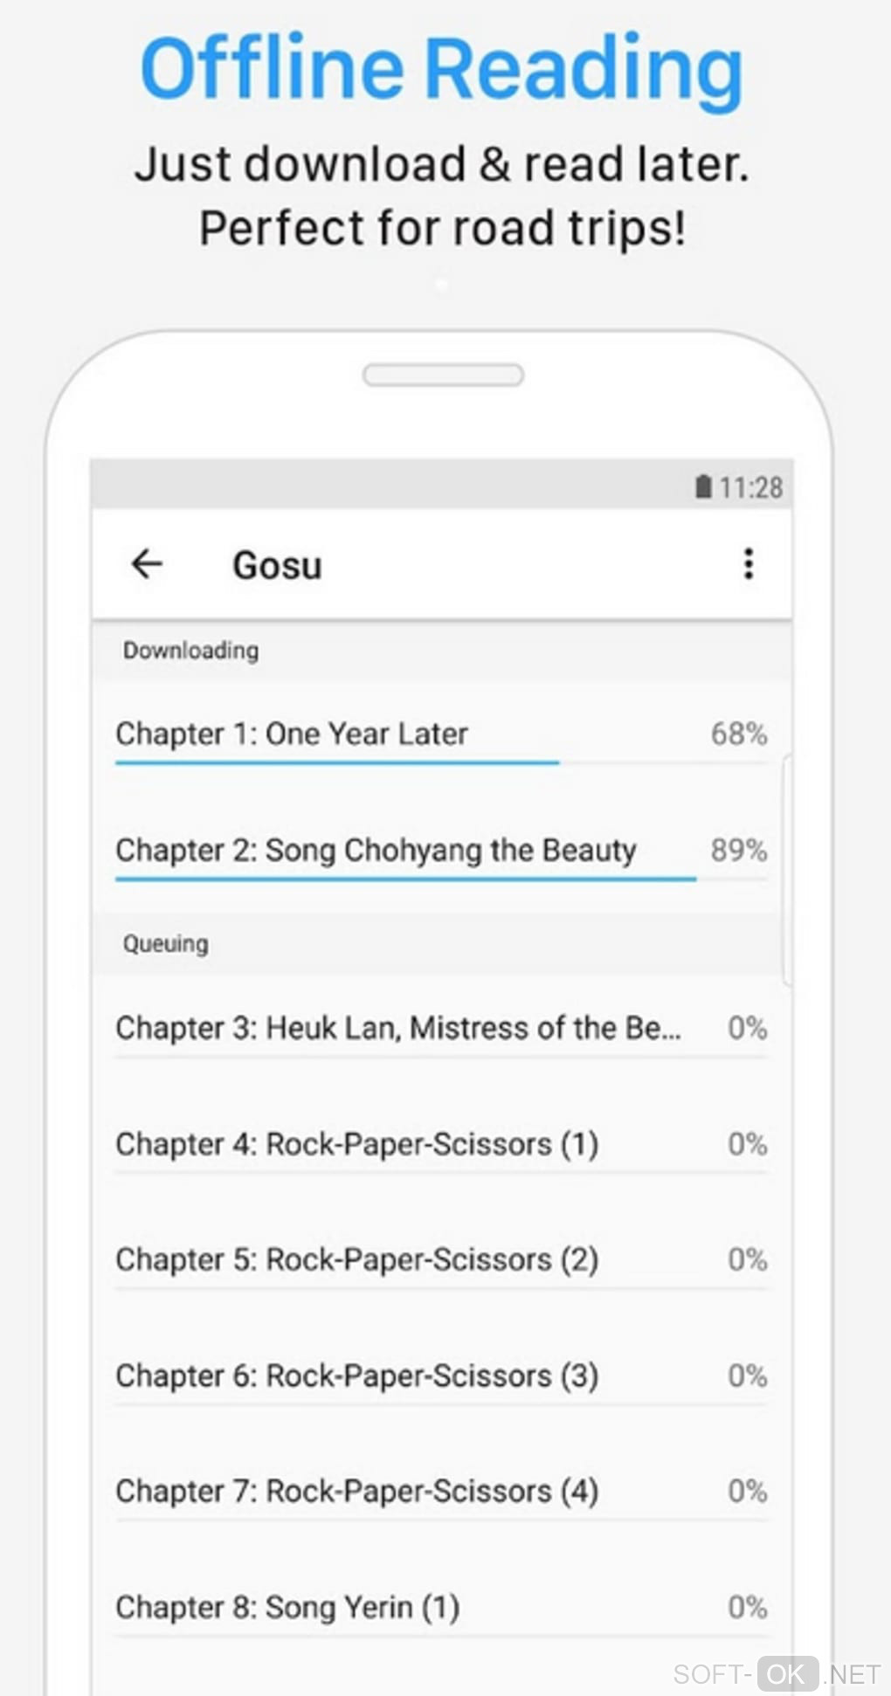Tap the Queuing section header
The image size is (891, 1696).
(166, 944)
